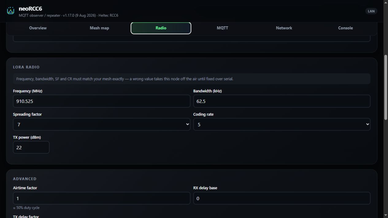Click the 'RX delay base' label
The image size is (388, 218).
(x=205, y=188)
